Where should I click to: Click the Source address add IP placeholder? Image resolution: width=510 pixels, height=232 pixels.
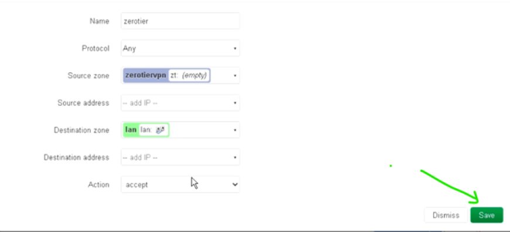140,103
